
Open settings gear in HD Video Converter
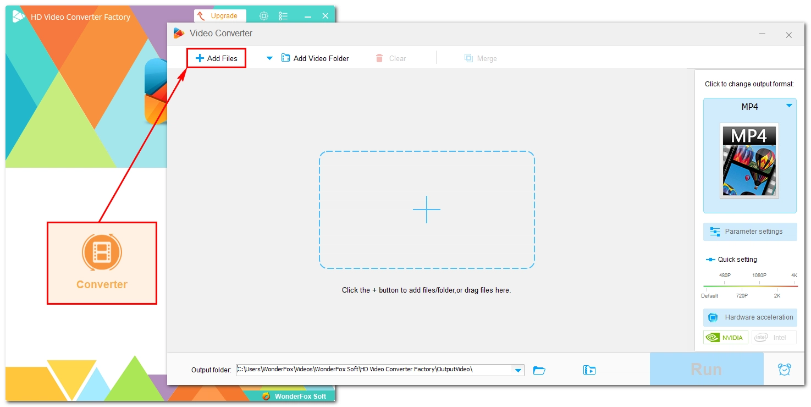tap(264, 16)
